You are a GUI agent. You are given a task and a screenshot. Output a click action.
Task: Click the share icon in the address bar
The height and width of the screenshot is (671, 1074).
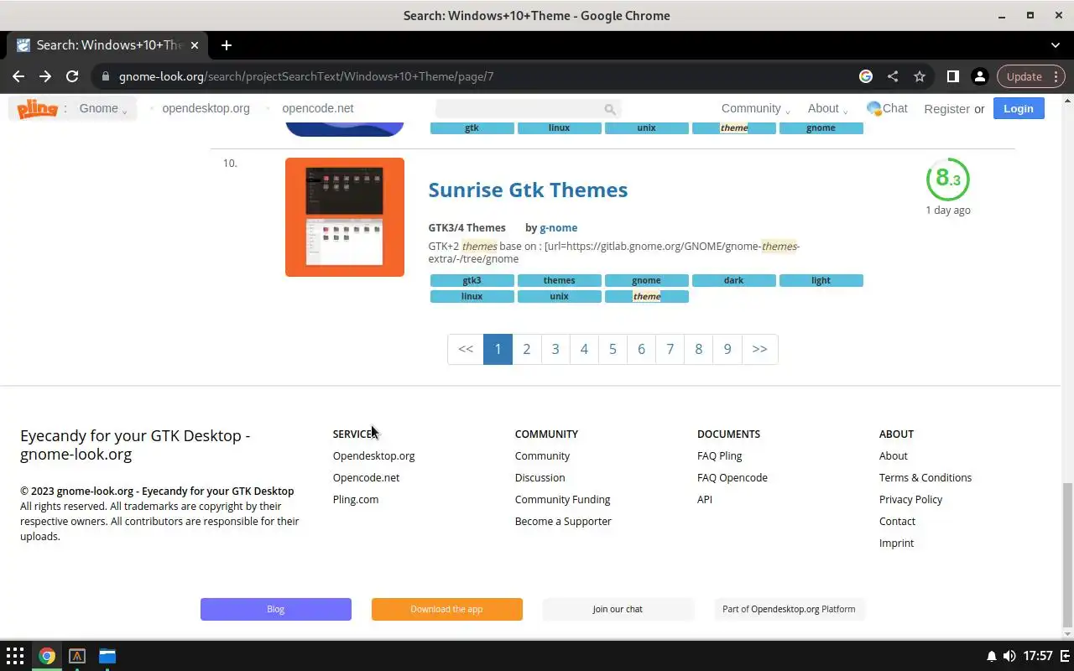[x=893, y=76]
